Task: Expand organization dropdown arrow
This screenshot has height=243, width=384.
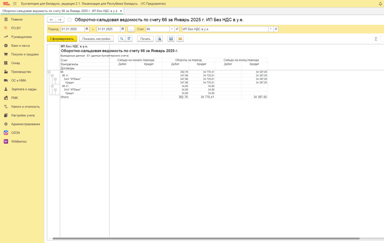Action: pos(271,29)
